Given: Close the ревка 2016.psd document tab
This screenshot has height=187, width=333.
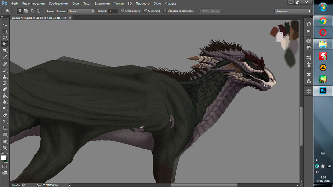Looking at the screenshot, I should coord(70,18).
